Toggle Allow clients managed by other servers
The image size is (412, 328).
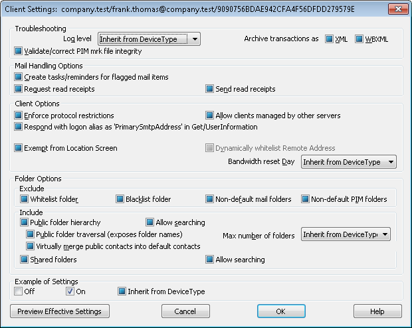click(210, 116)
